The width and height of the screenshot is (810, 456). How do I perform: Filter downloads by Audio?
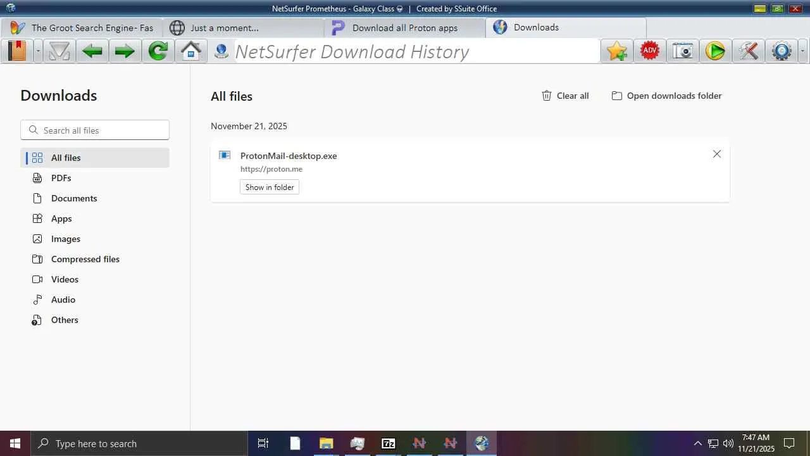(x=95, y=300)
